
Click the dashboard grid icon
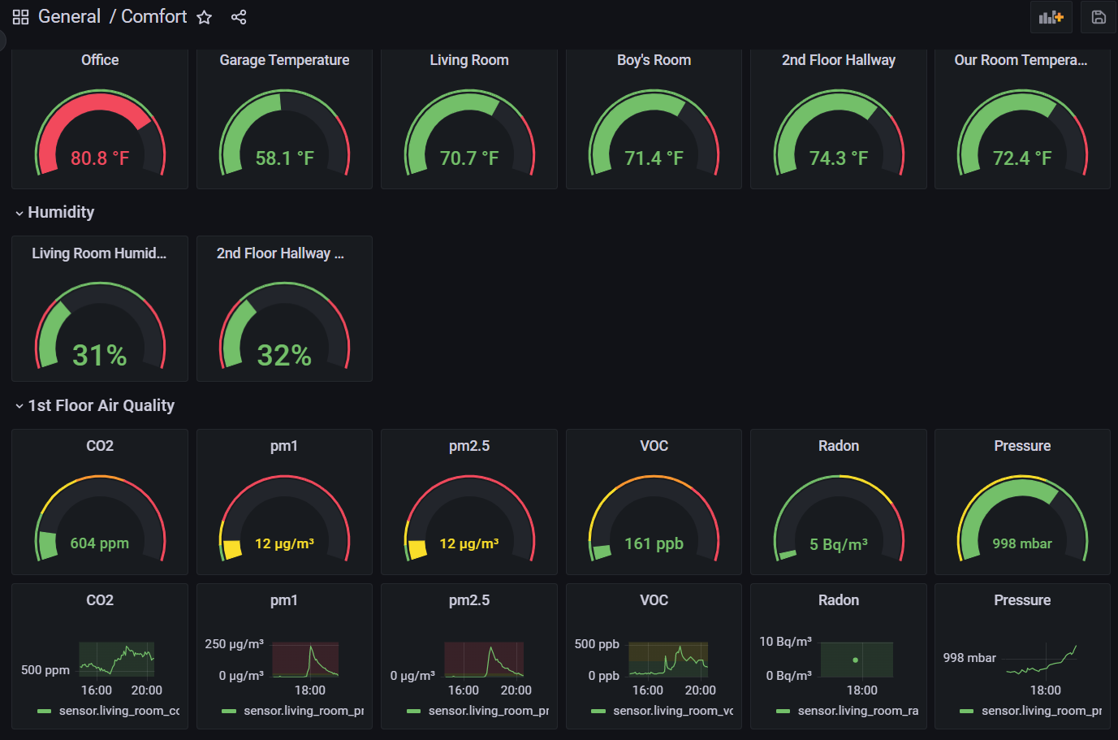coord(20,17)
